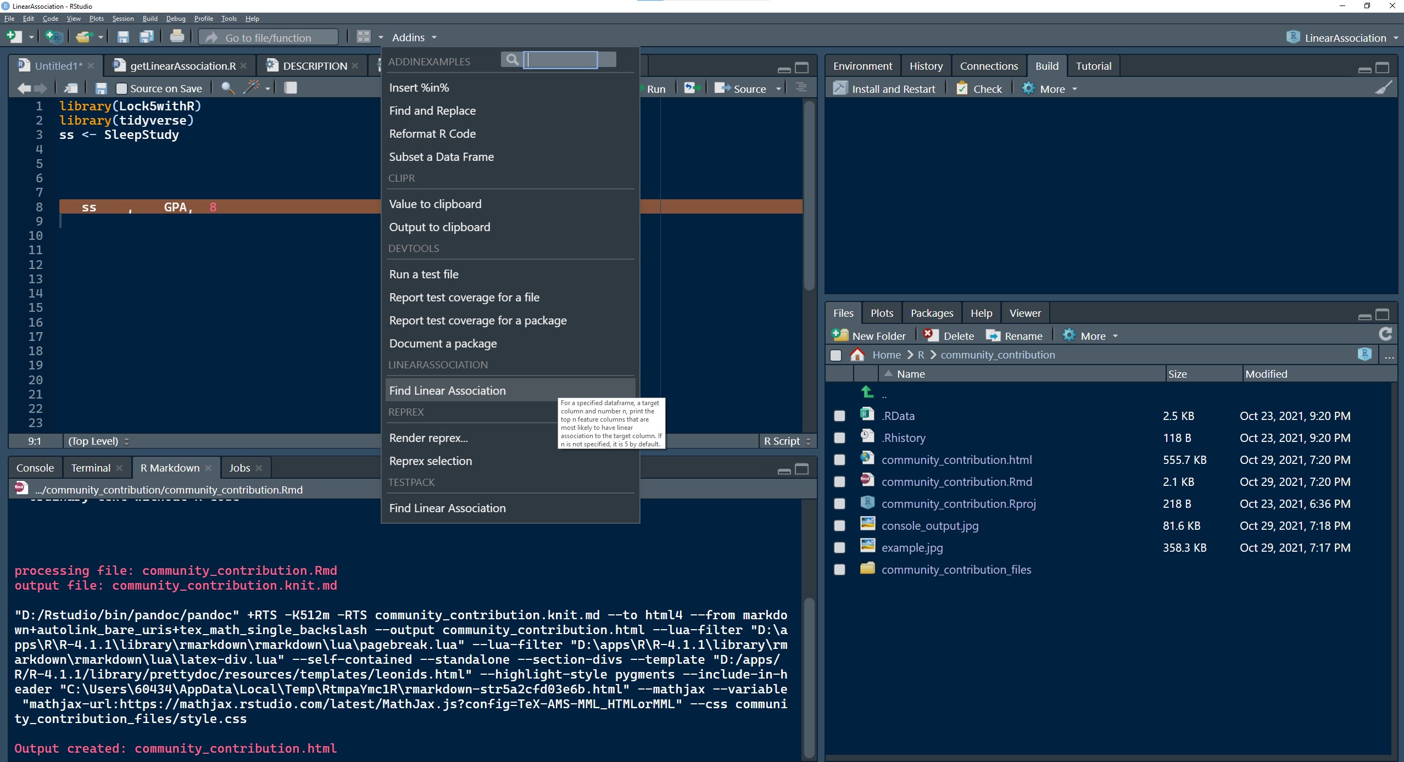Open the Tools menu

(229, 19)
